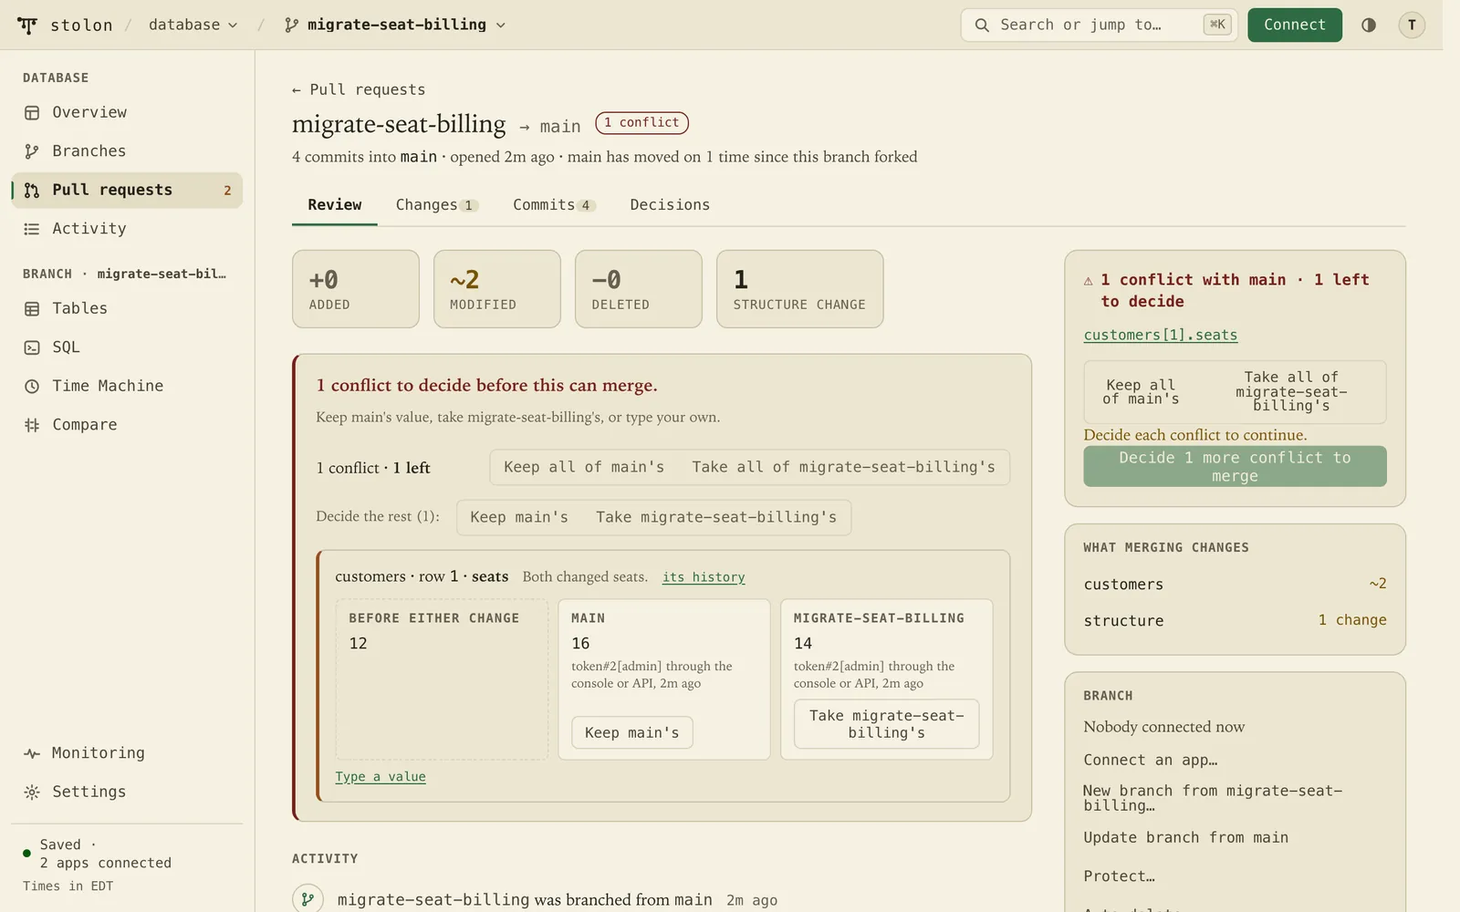Image resolution: width=1460 pixels, height=912 pixels.
Task: Click the T user avatar
Action: (1412, 25)
